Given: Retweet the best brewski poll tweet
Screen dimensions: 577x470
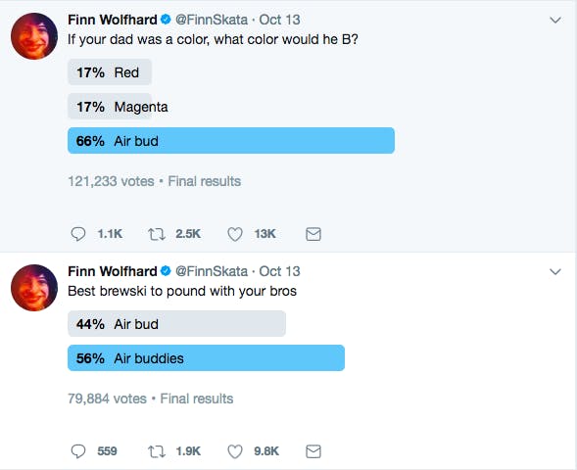Looking at the screenshot, I should [x=157, y=451].
